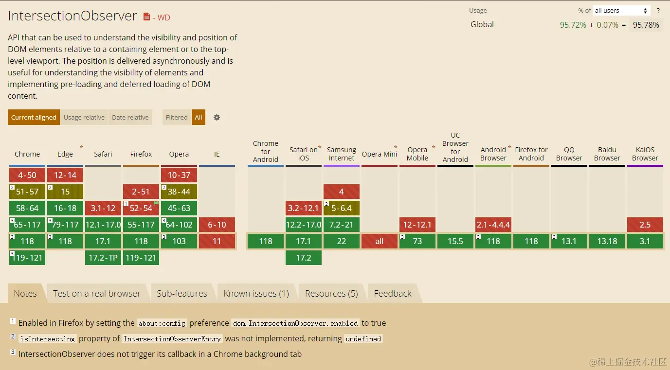This screenshot has height=370, width=670.
Task: Select the KaiOS Browser 2.5 cell
Action: (x=645, y=225)
